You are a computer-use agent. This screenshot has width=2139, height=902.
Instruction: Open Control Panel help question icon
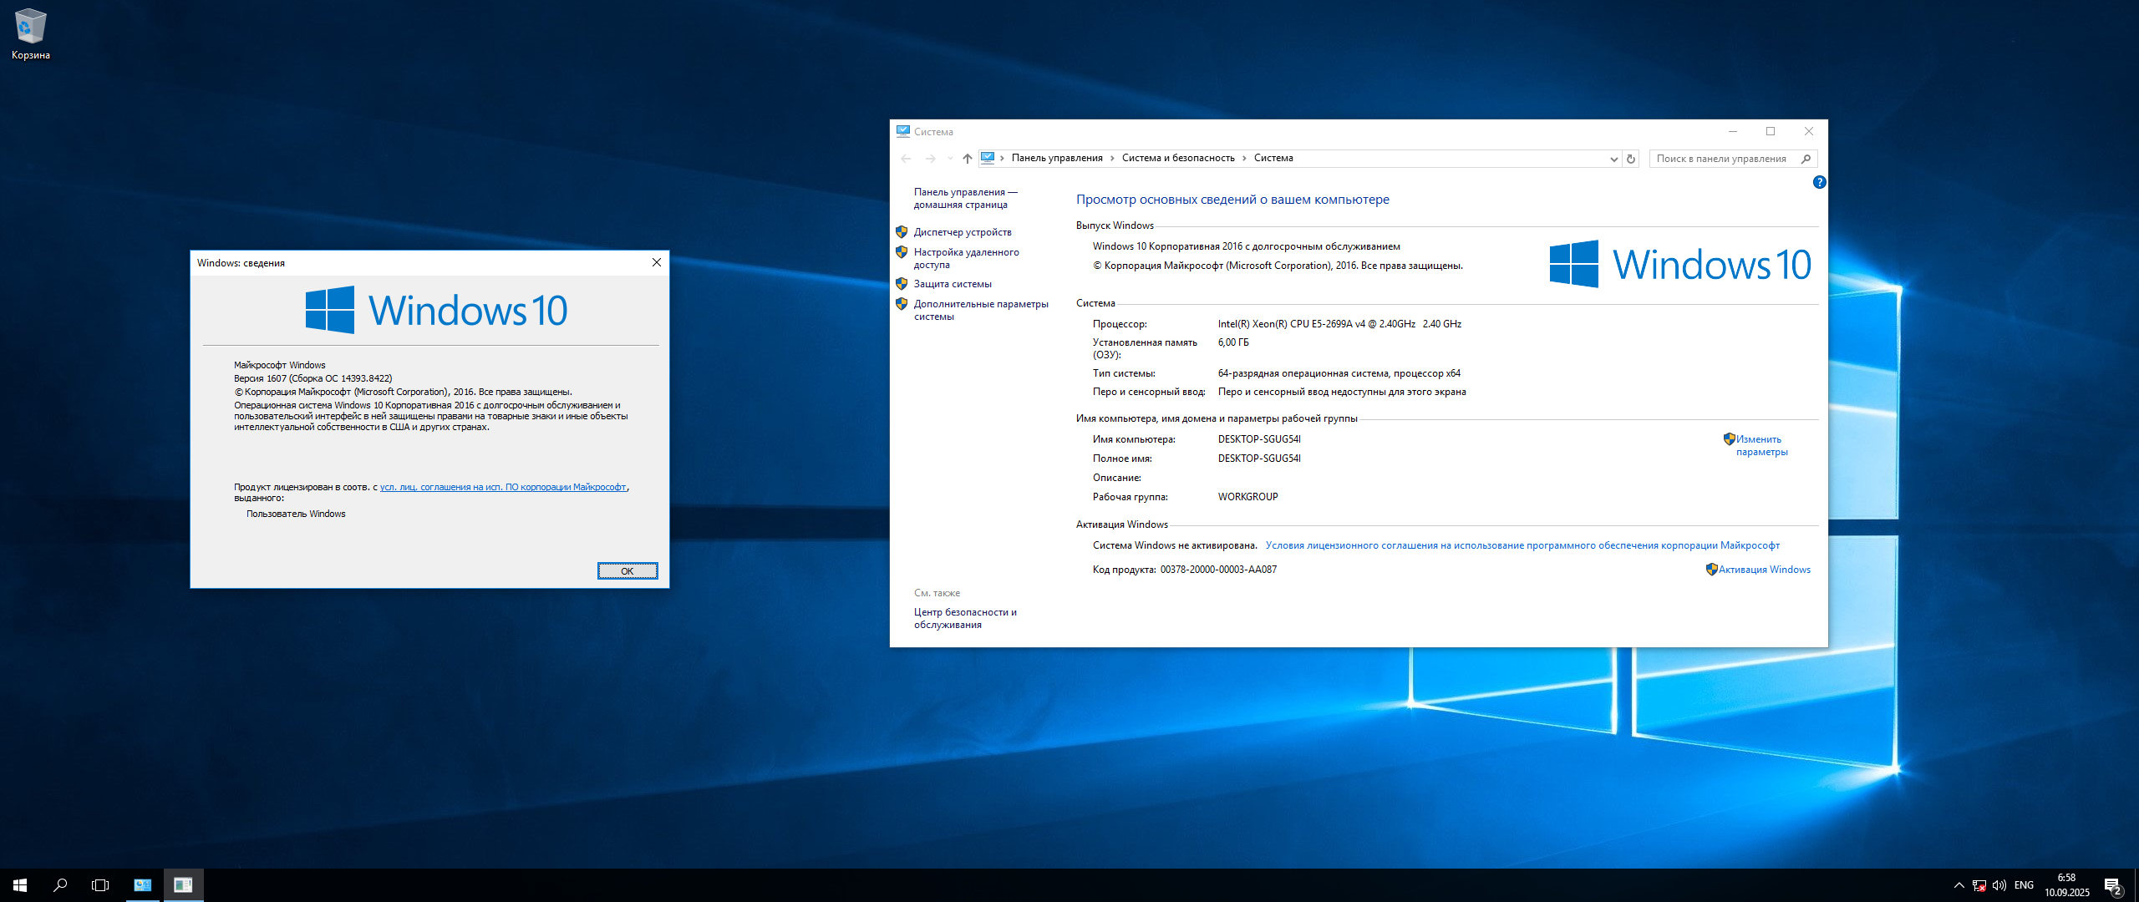(1819, 182)
